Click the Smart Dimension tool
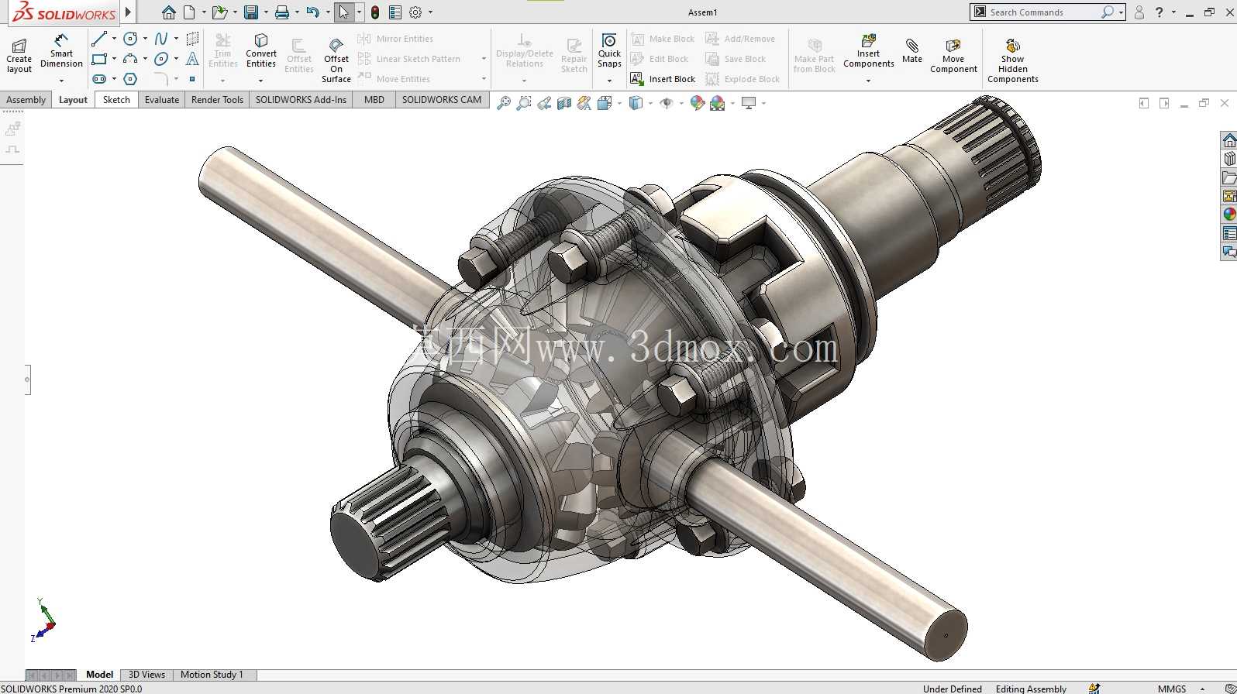 click(x=61, y=51)
